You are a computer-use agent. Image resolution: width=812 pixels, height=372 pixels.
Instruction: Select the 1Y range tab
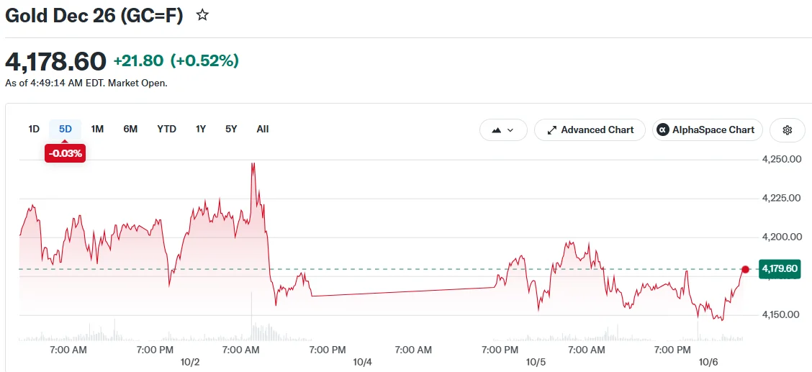coord(201,130)
